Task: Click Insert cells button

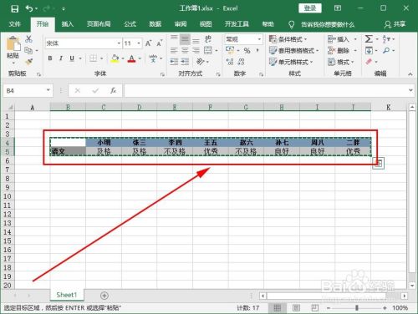Action: [339, 39]
